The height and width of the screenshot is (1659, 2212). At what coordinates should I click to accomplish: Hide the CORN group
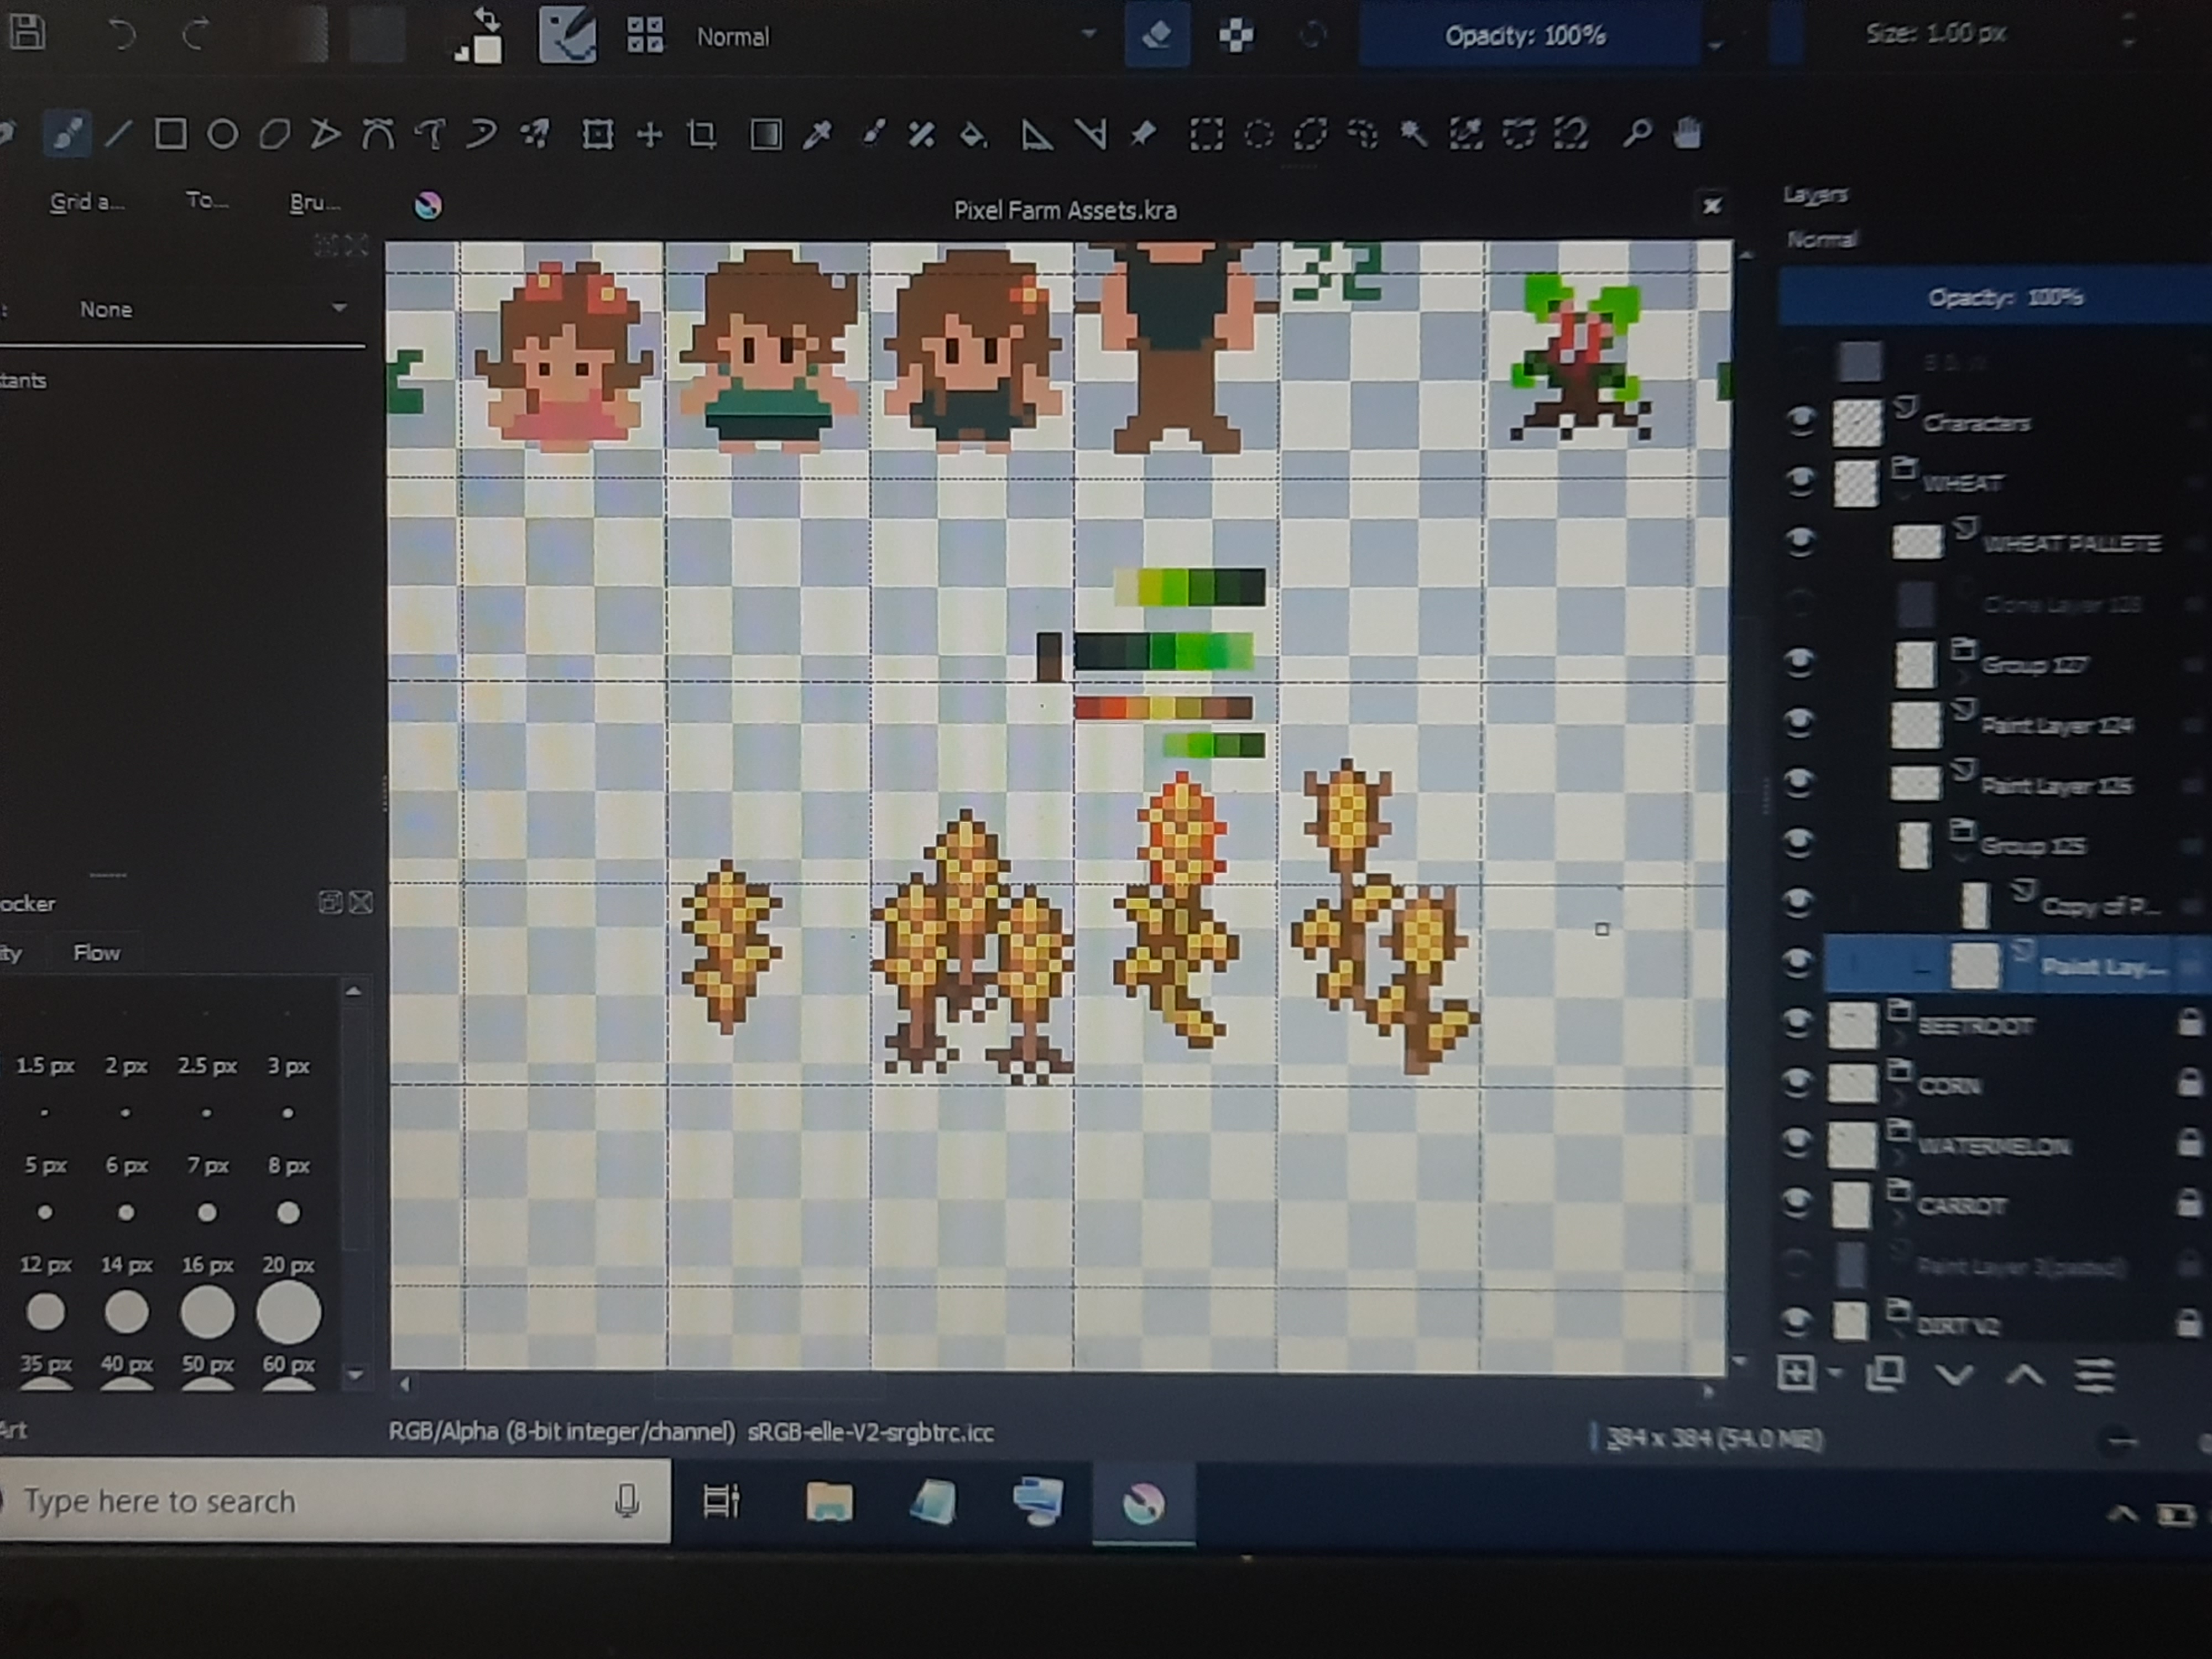pos(1798,1083)
